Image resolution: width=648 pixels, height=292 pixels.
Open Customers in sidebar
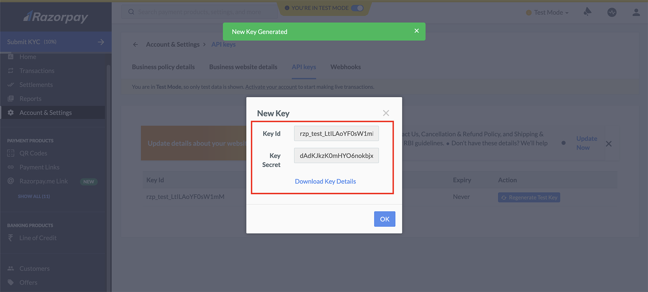(35, 268)
